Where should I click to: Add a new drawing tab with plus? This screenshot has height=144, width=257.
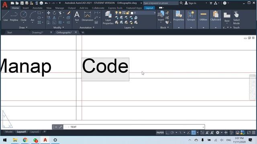coord(83,32)
